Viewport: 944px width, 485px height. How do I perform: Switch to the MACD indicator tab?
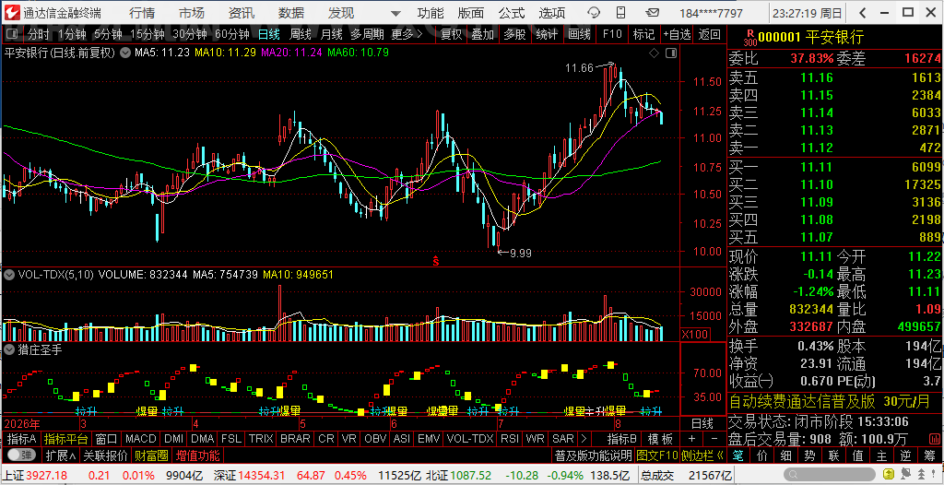tap(140, 439)
